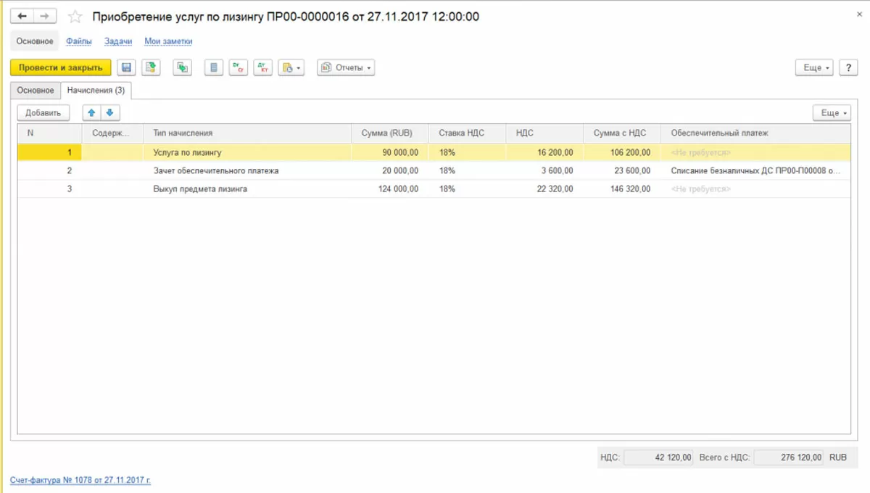870x493 pixels.
Task: Click the Всего с НДС field 276 120,00
Action: point(789,457)
